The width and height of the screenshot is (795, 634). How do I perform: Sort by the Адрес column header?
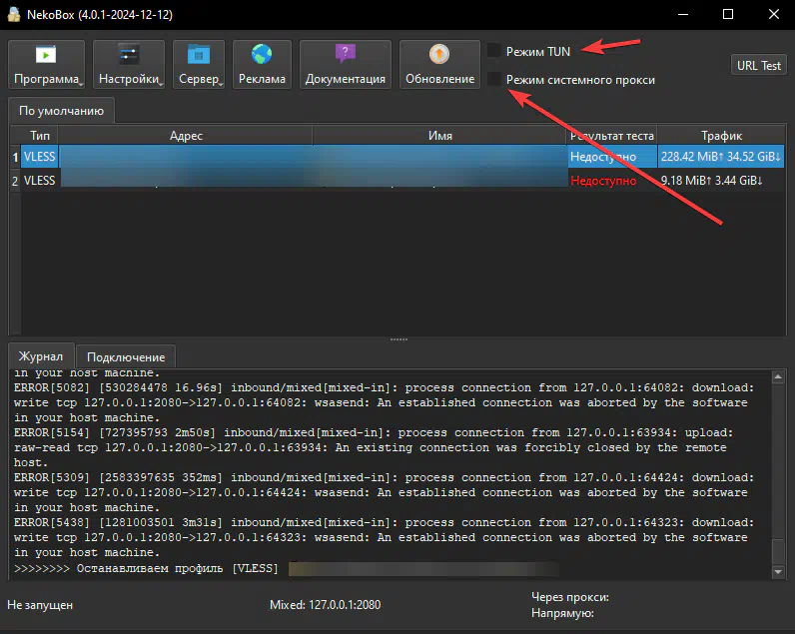click(186, 136)
